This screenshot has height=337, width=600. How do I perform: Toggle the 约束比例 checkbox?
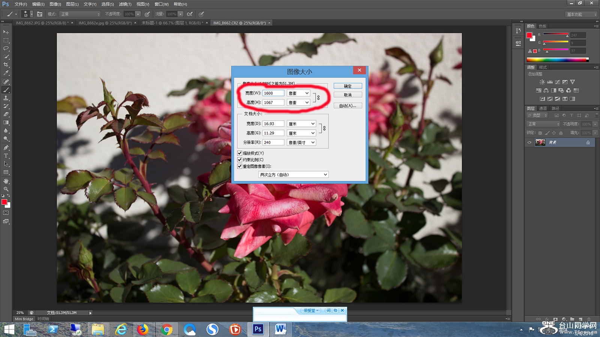(240, 160)
